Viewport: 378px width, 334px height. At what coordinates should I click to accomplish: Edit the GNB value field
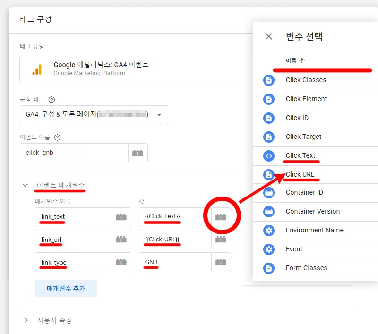[x=175, y=262]
